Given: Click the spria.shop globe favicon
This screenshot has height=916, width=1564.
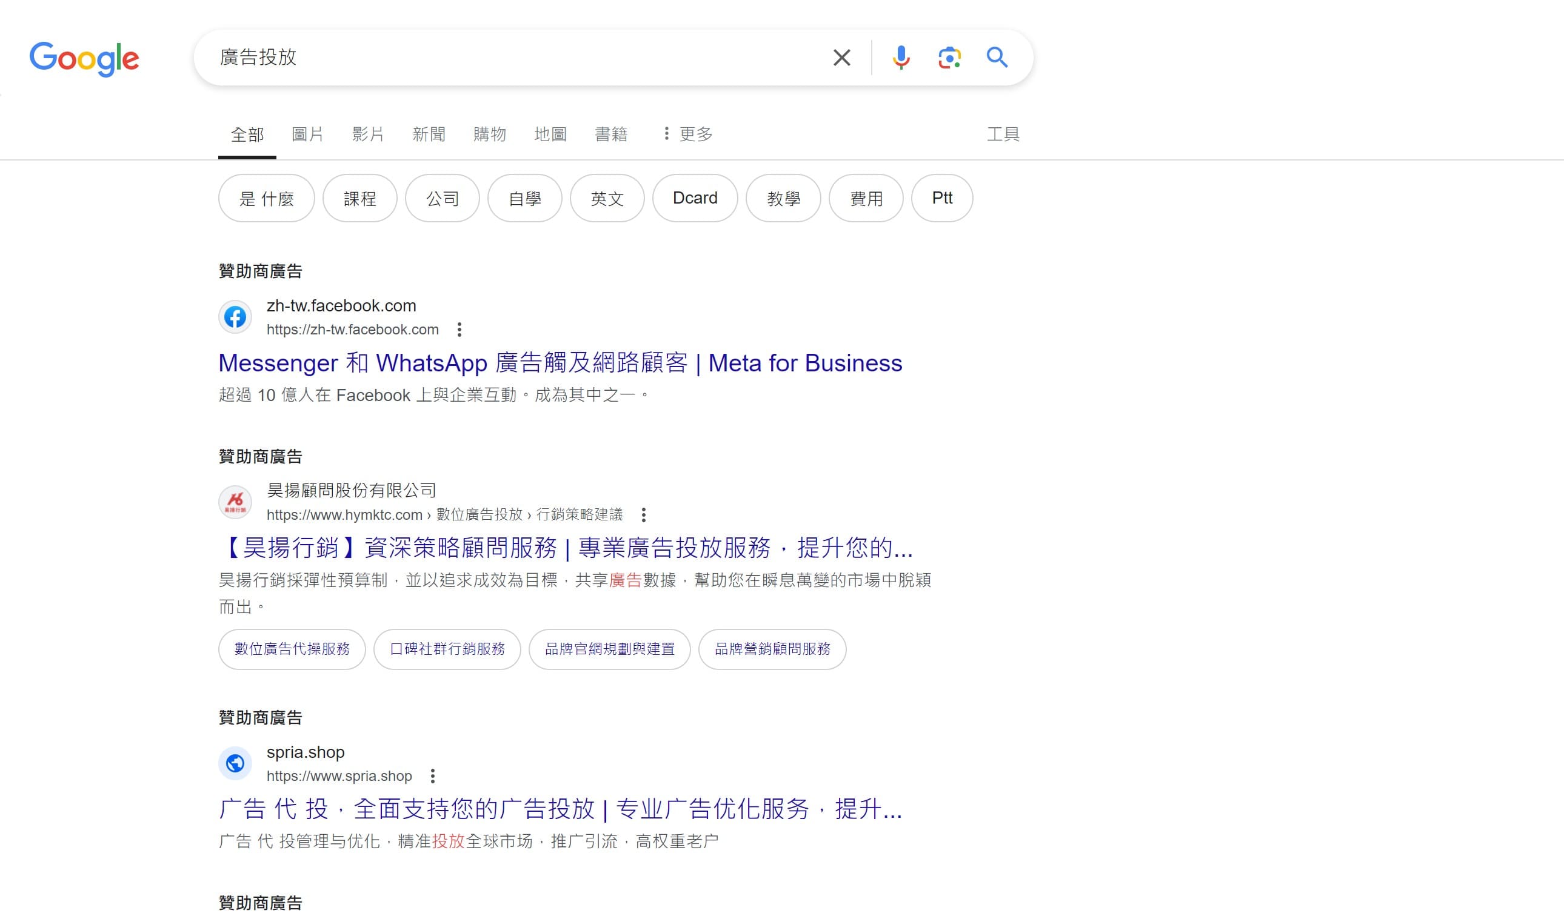Looking at the screenshot, I should click(x=235, y=763).
